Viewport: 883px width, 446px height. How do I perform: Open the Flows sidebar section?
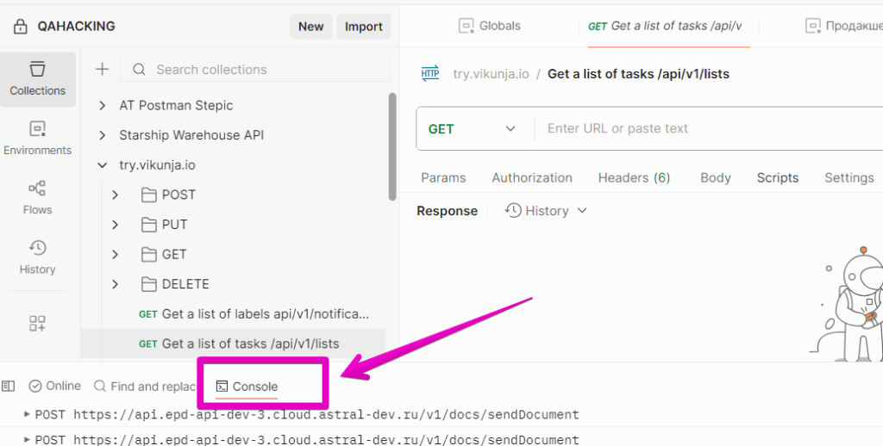[x=38, y=198]
